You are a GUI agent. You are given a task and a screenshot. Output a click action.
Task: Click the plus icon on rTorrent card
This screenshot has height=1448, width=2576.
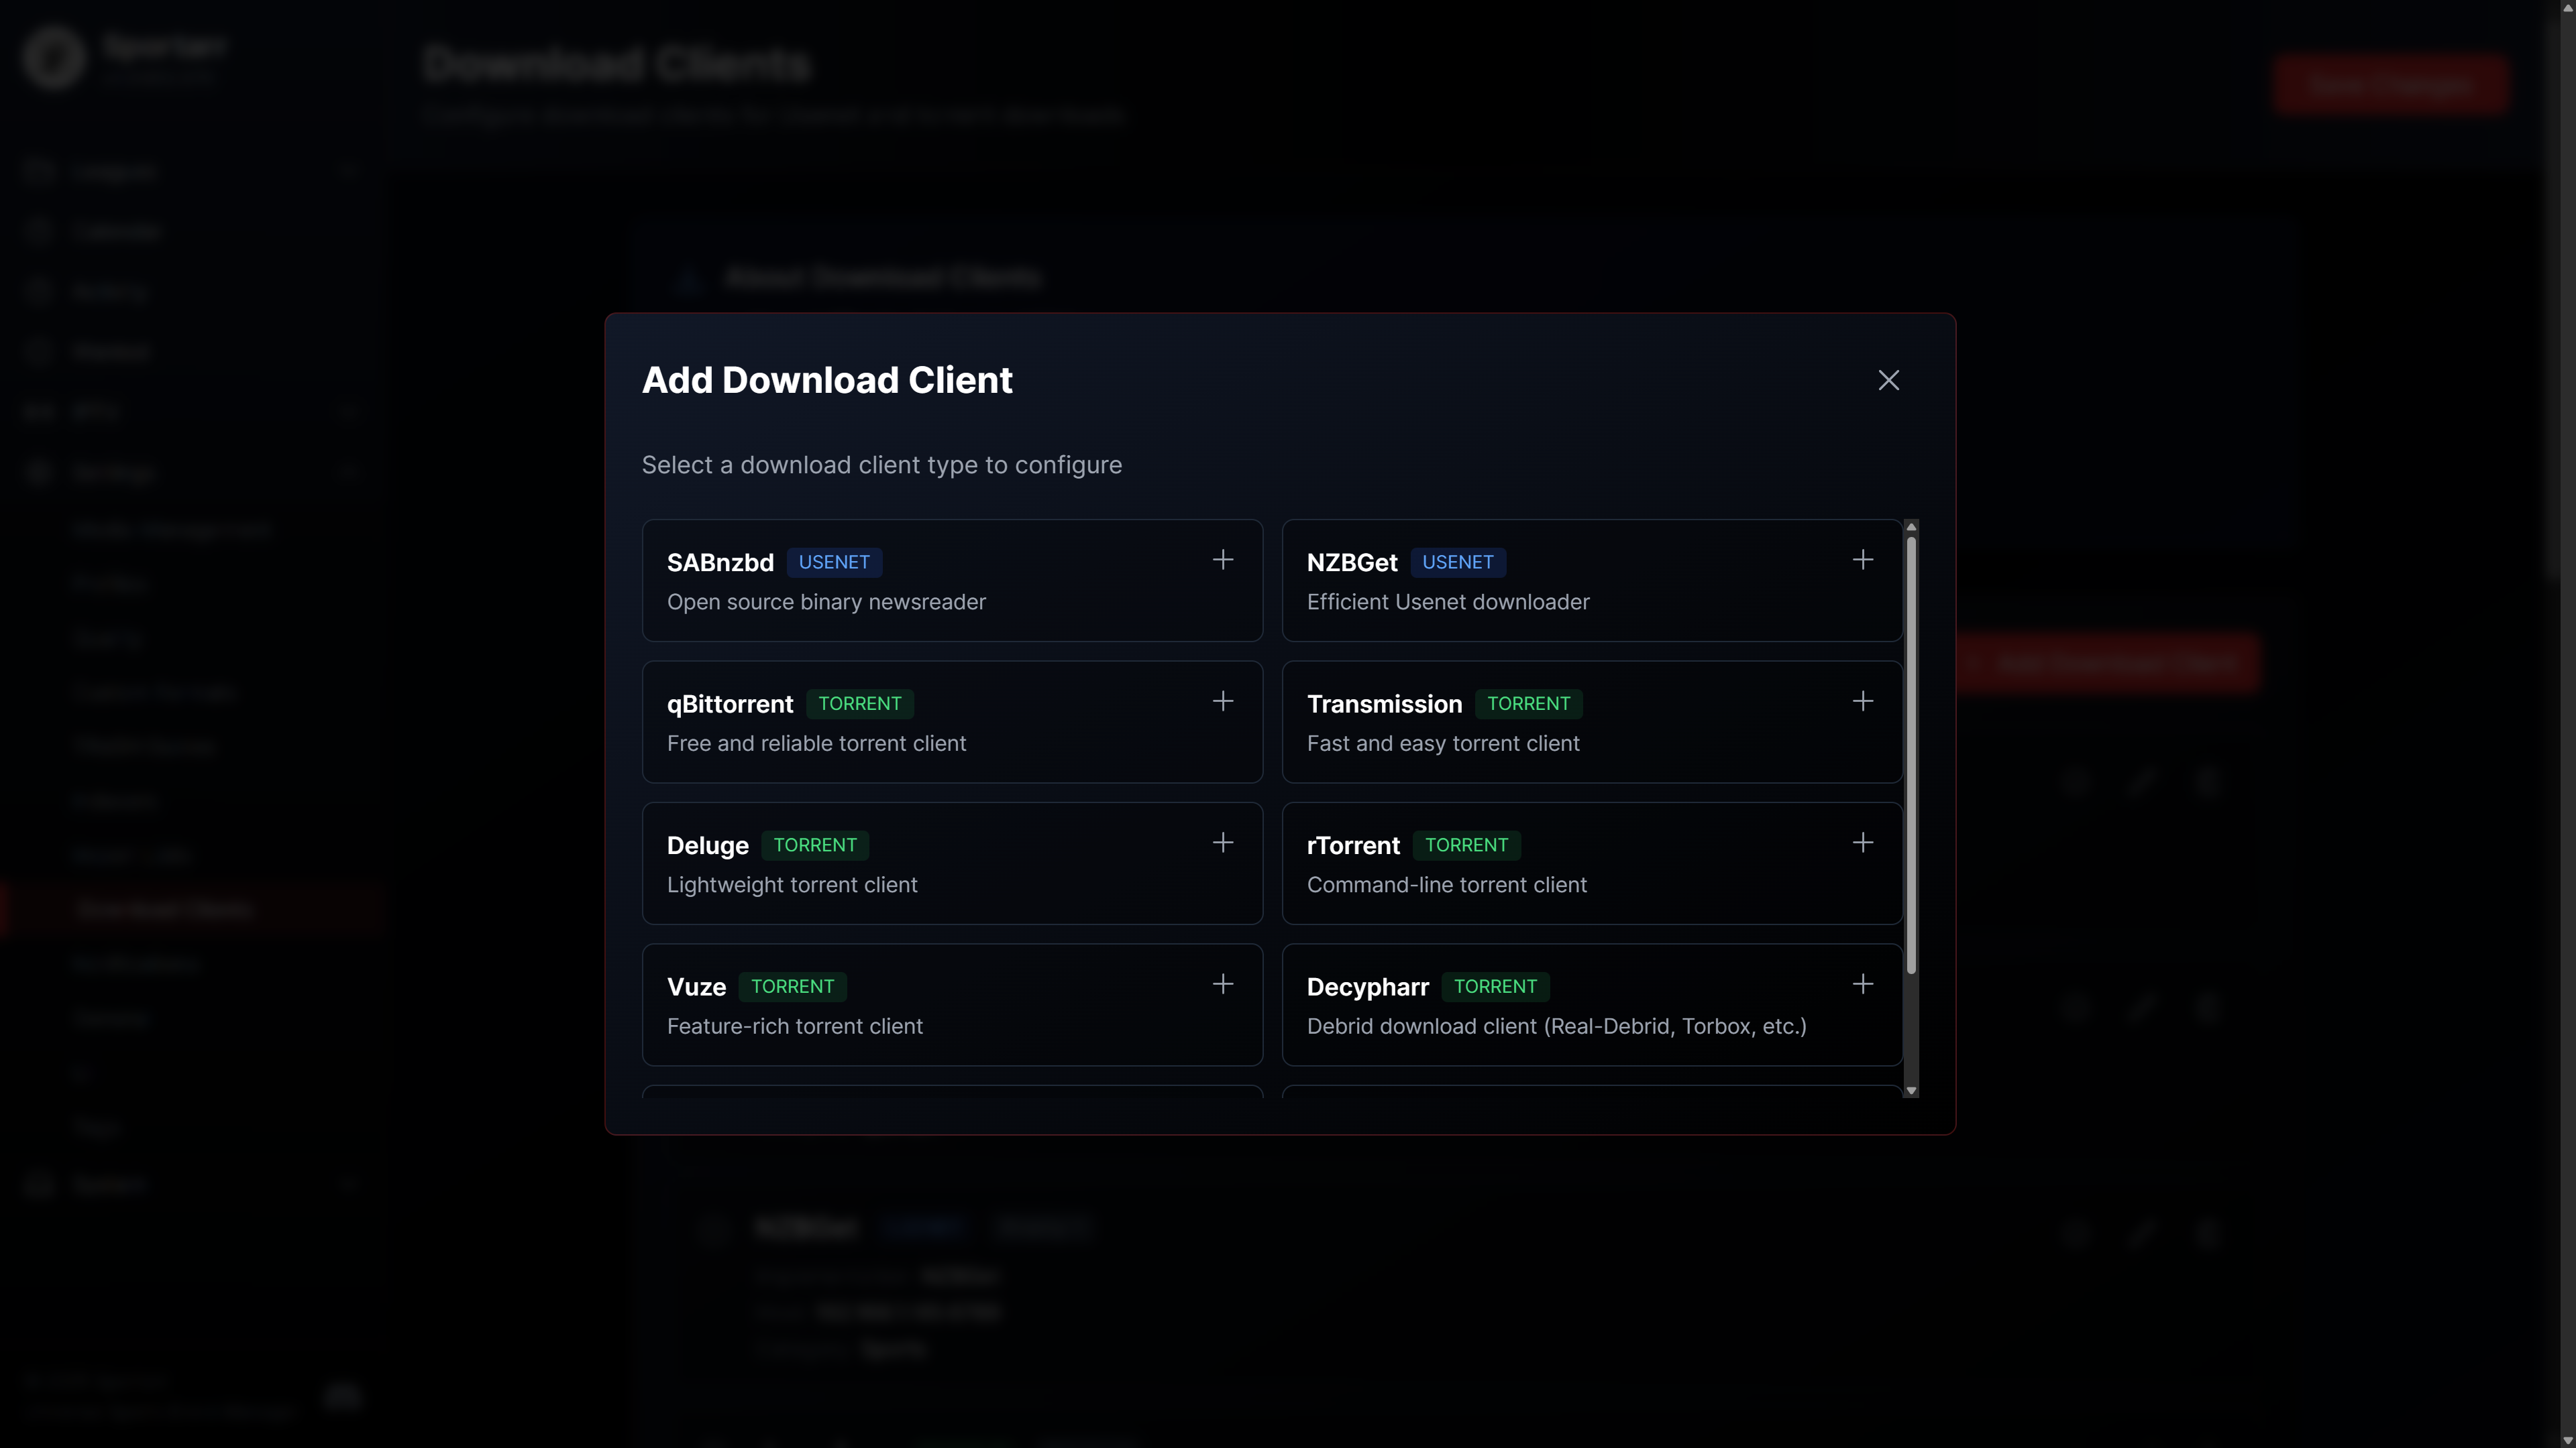click(x=1862, y=843)
